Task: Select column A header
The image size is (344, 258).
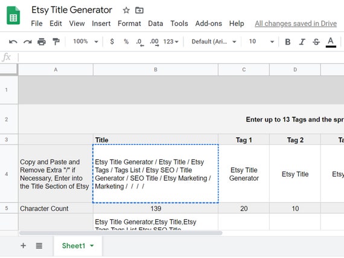Action: pos(56,69)
